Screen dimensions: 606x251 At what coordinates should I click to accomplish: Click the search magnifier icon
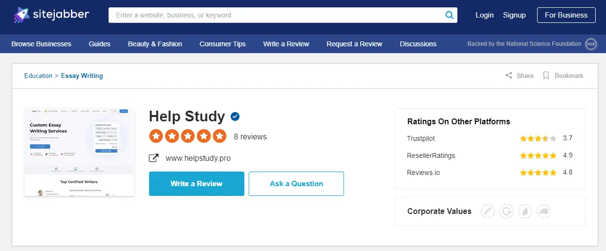point(449,15)
